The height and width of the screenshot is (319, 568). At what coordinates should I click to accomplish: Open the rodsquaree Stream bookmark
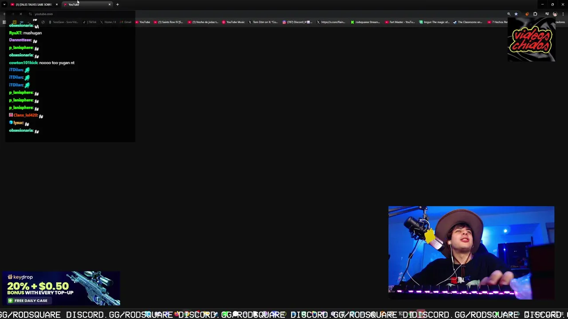click(x=365, y=22)
